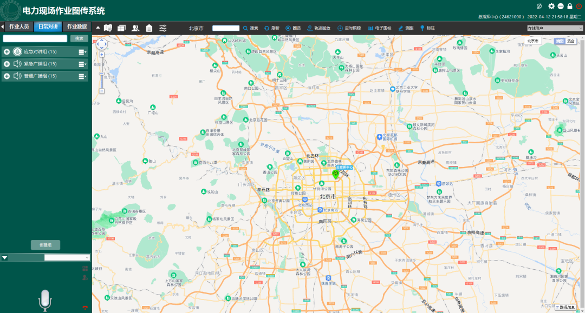Collapse the toolbar with the up triangle
This screenshot has height=313, width=585.
pos(98,28)
